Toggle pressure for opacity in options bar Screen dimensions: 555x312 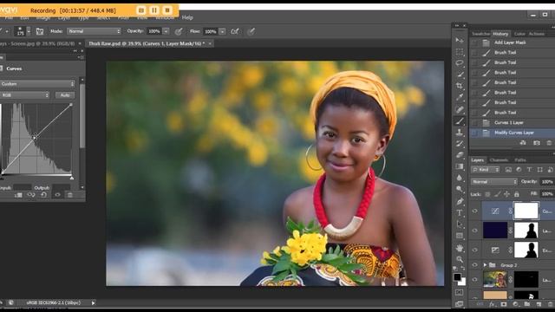(x=179, y=31)
